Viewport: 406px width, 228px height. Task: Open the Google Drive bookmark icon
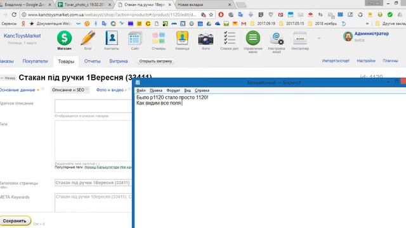coord(209,23)
